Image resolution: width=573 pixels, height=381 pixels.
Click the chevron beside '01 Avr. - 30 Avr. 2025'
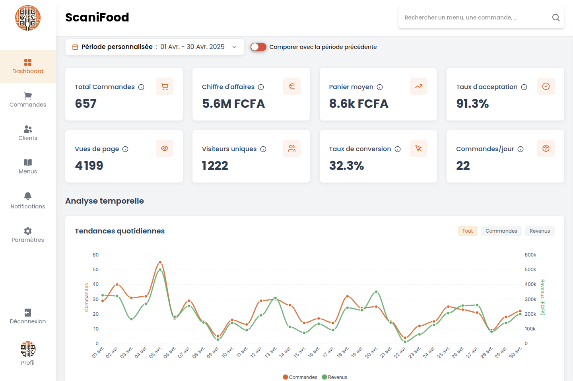coord(234,47)
